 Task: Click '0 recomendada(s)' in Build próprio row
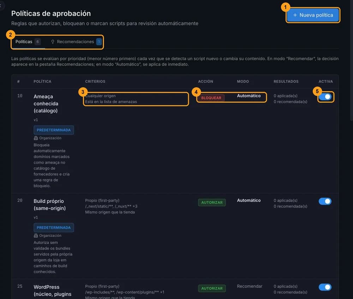(291, 206)
